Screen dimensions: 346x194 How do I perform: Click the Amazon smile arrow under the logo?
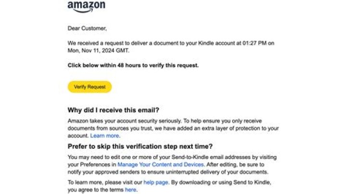pyautogui.click(x=82, y=11)
